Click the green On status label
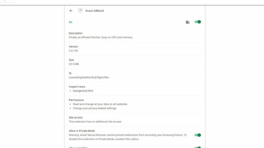The height and width of the screenshot is (148, 264). (x=70, y=22)
